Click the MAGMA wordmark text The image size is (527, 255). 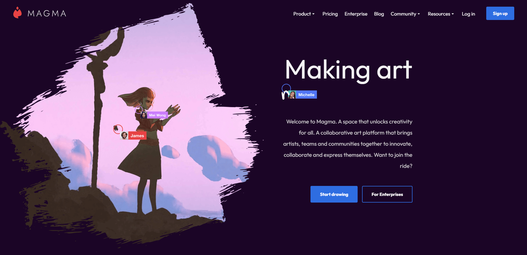click(47, 13)
